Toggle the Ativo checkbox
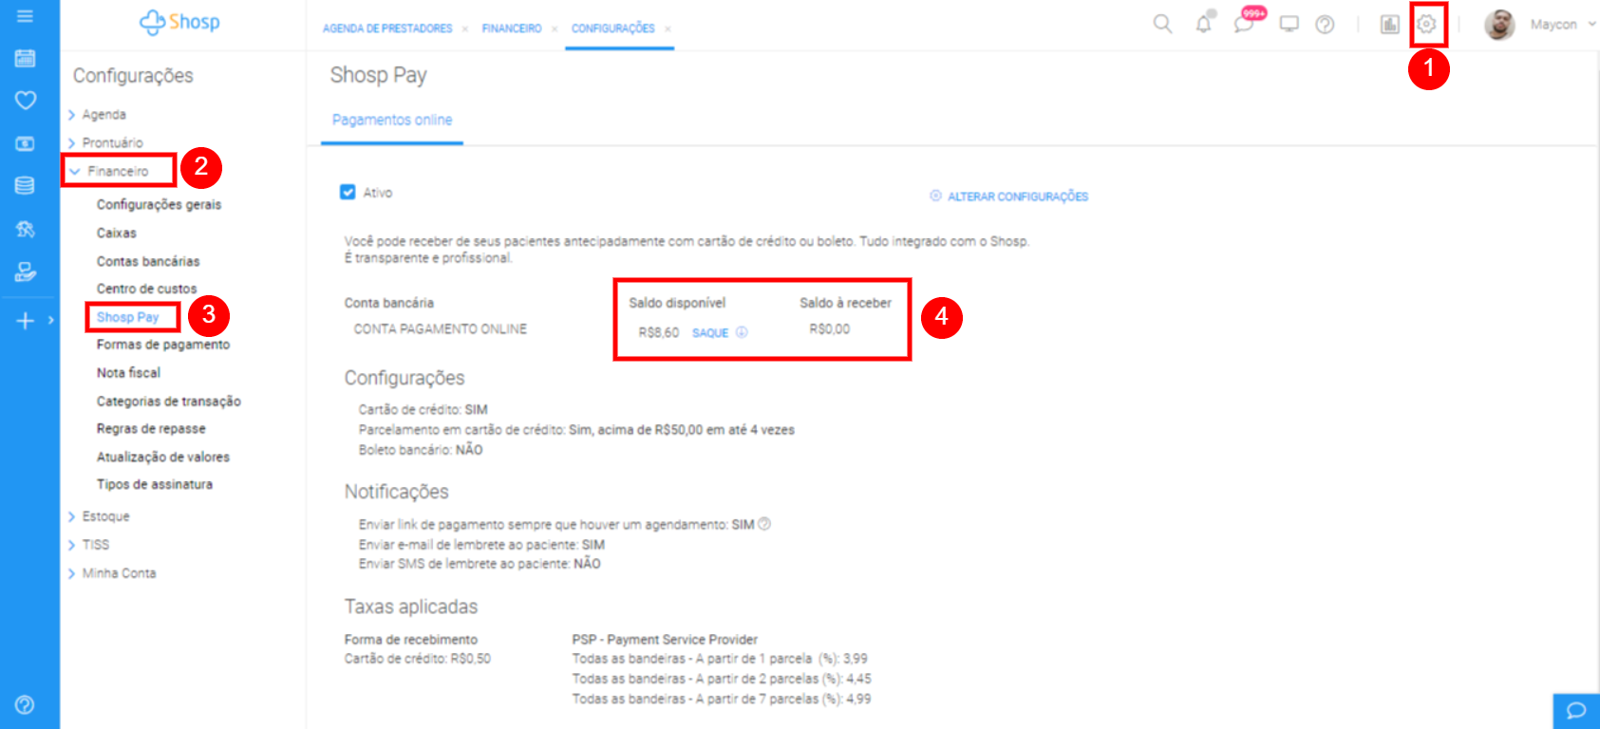This screenshot has height=729, width=1600. coord(348,192)
